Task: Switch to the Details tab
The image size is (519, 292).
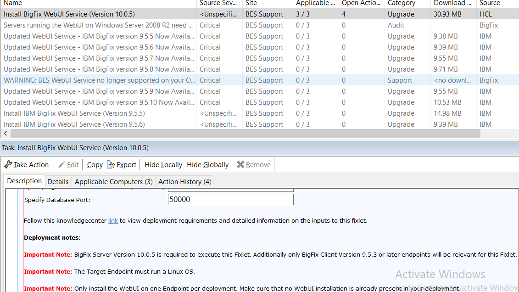Action: [58, 181]
